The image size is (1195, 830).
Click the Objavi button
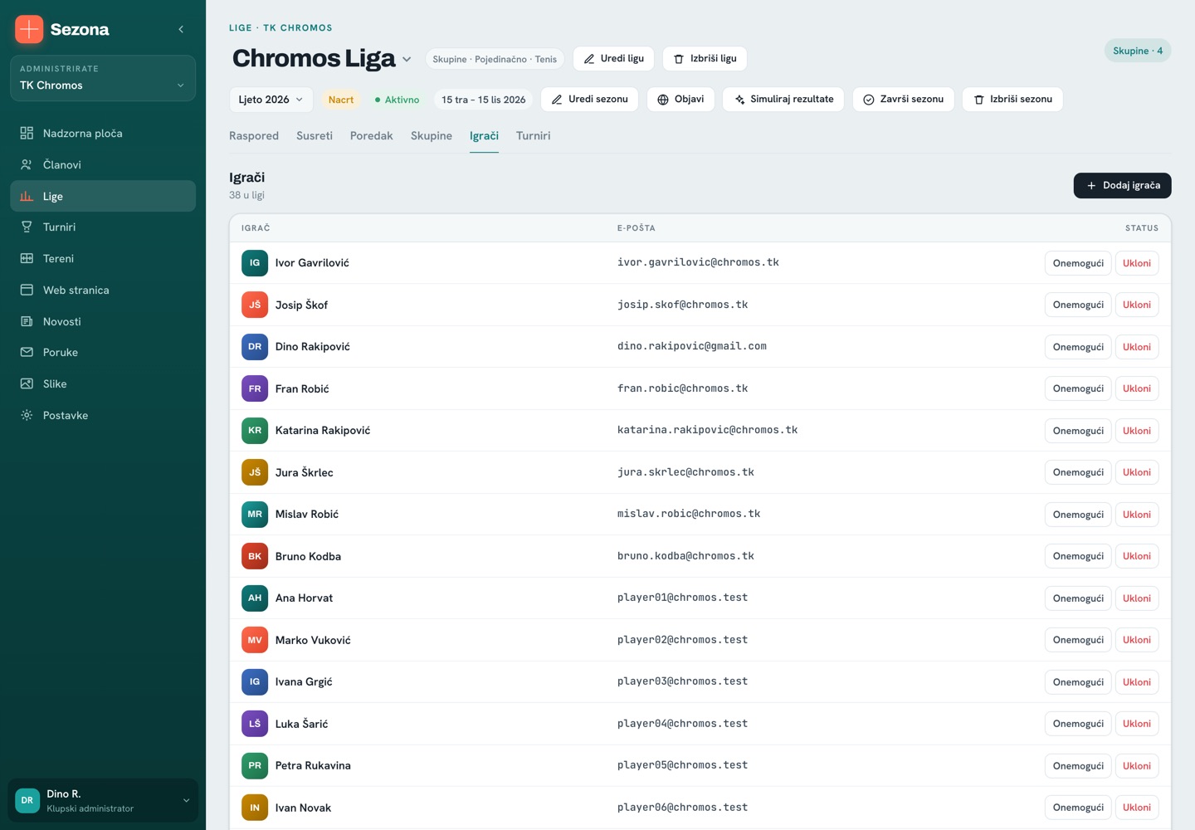(x=680, y=100)
